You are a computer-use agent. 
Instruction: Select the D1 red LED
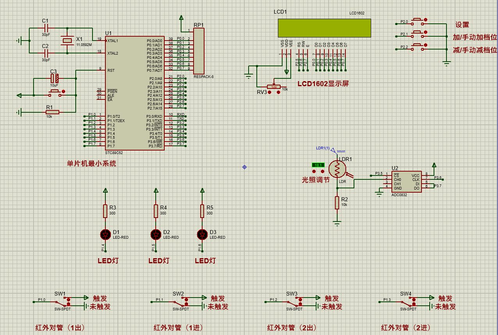coord(105,234)
